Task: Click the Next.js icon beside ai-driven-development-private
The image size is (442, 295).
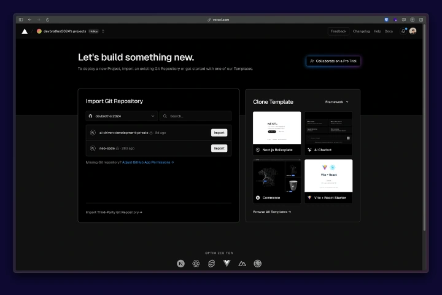Action: (x=93, y=132)
